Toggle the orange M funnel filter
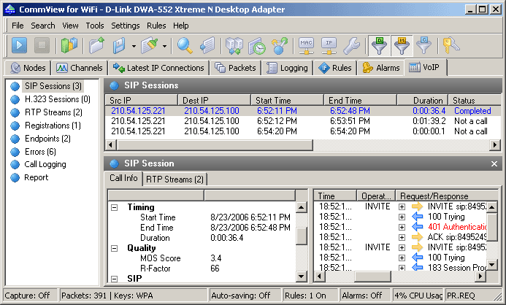Viewport: 506px width, 305px height. tap(402, 45)
